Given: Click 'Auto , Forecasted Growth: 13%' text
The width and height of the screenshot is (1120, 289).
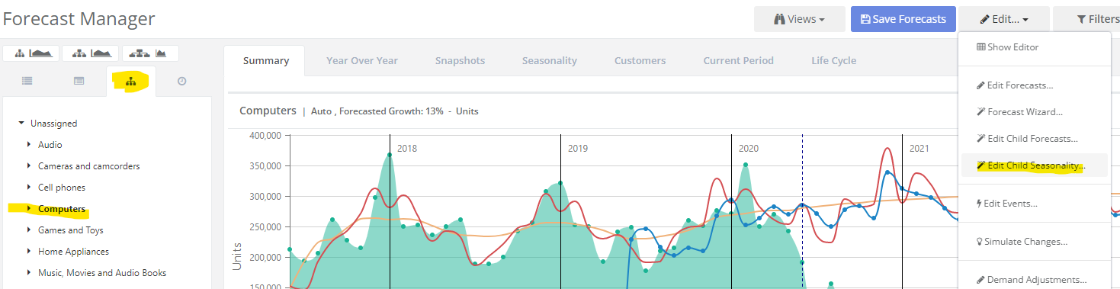Looking at the screenshot, I should 377,111.
